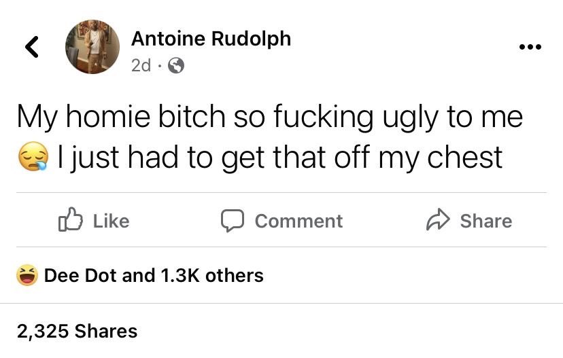Go back using the left arrow icon
563x358 pixels.
31,47
